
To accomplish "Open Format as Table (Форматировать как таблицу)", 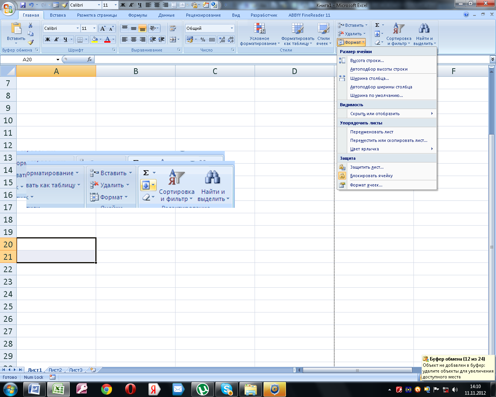I will (298, 34).
